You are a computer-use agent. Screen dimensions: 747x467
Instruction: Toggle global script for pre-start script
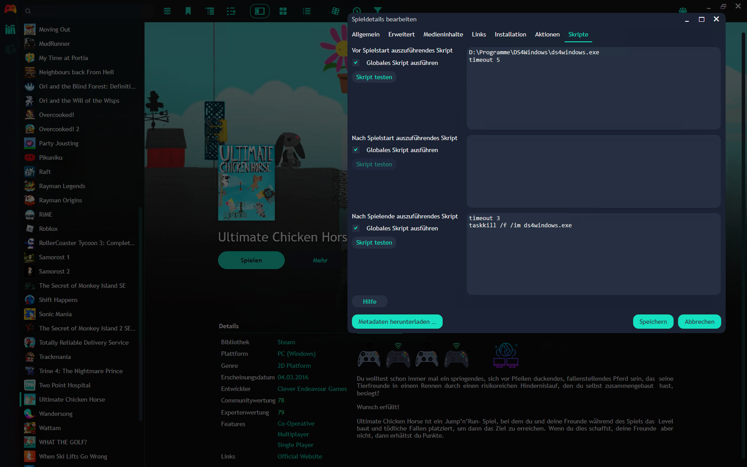tap(356, 63)
